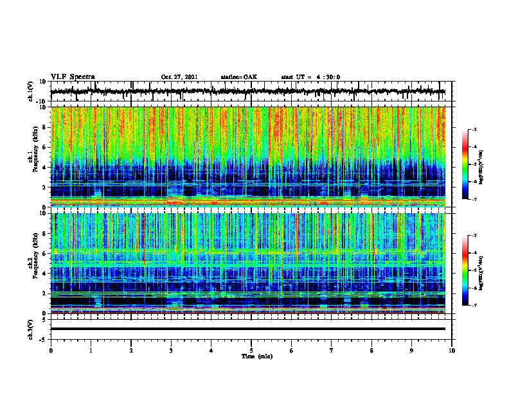Click the "-3" label on the ch.2 colorbar

474,236
